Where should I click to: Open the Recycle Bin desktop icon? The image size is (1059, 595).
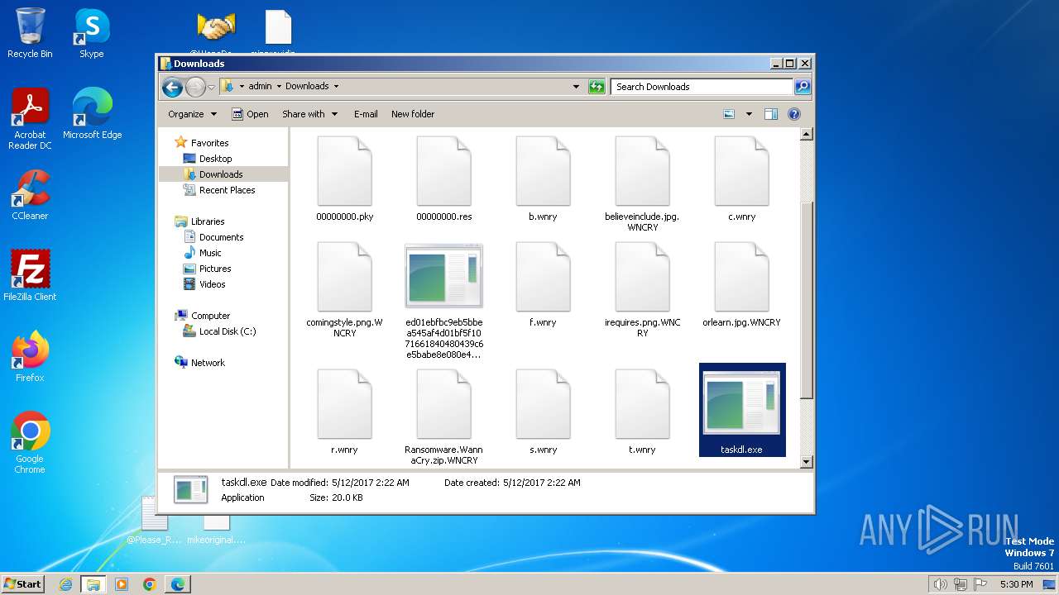coord(30,34)
